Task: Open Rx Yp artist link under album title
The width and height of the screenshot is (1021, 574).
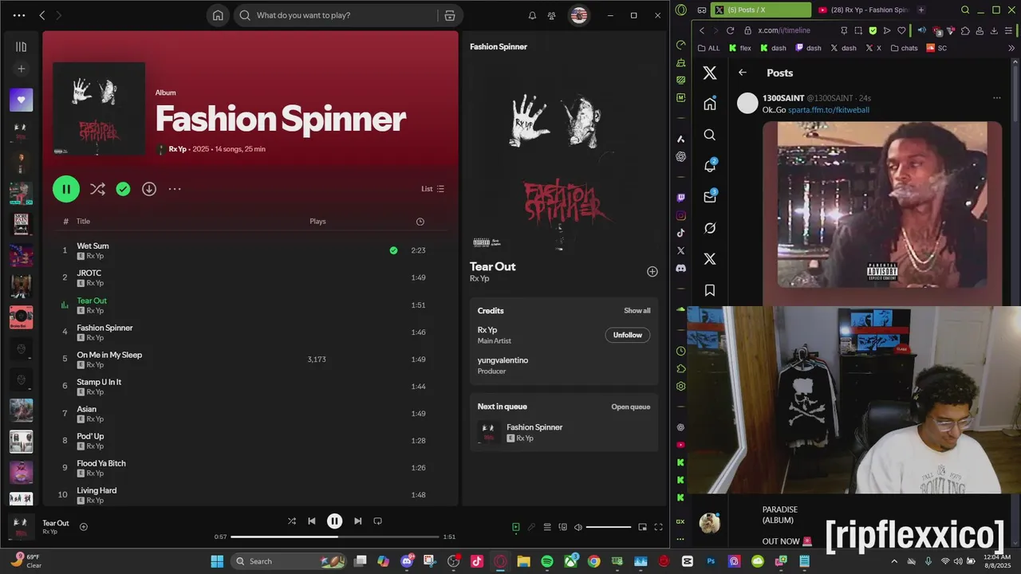Action: [177, 149]
